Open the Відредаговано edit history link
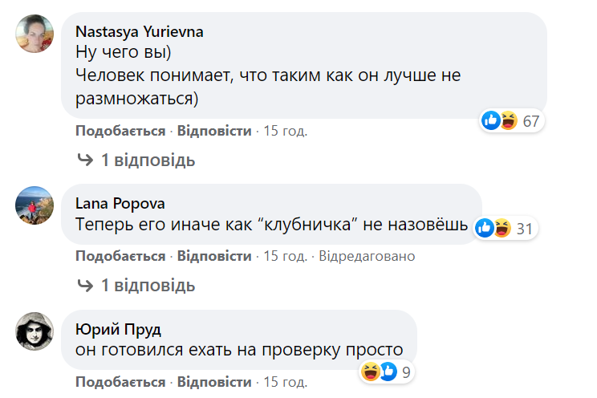 [367, 256]
